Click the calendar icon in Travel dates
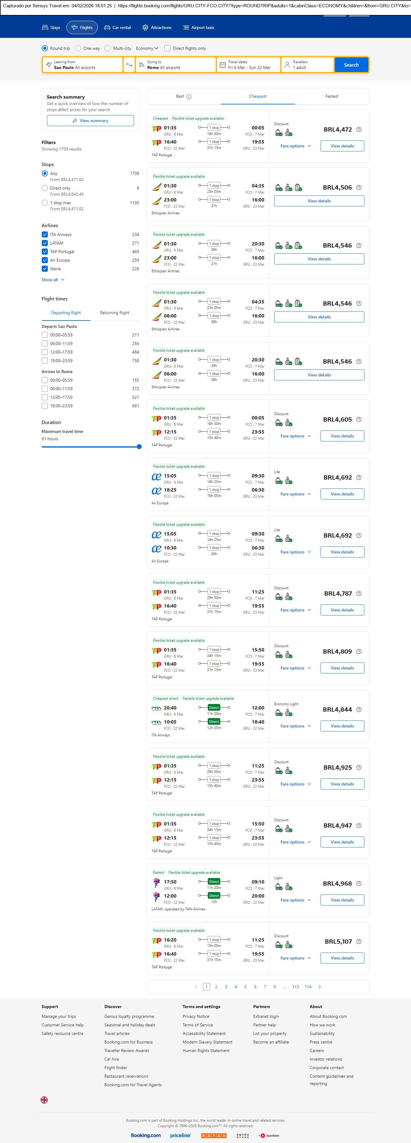 coord(223,65)
